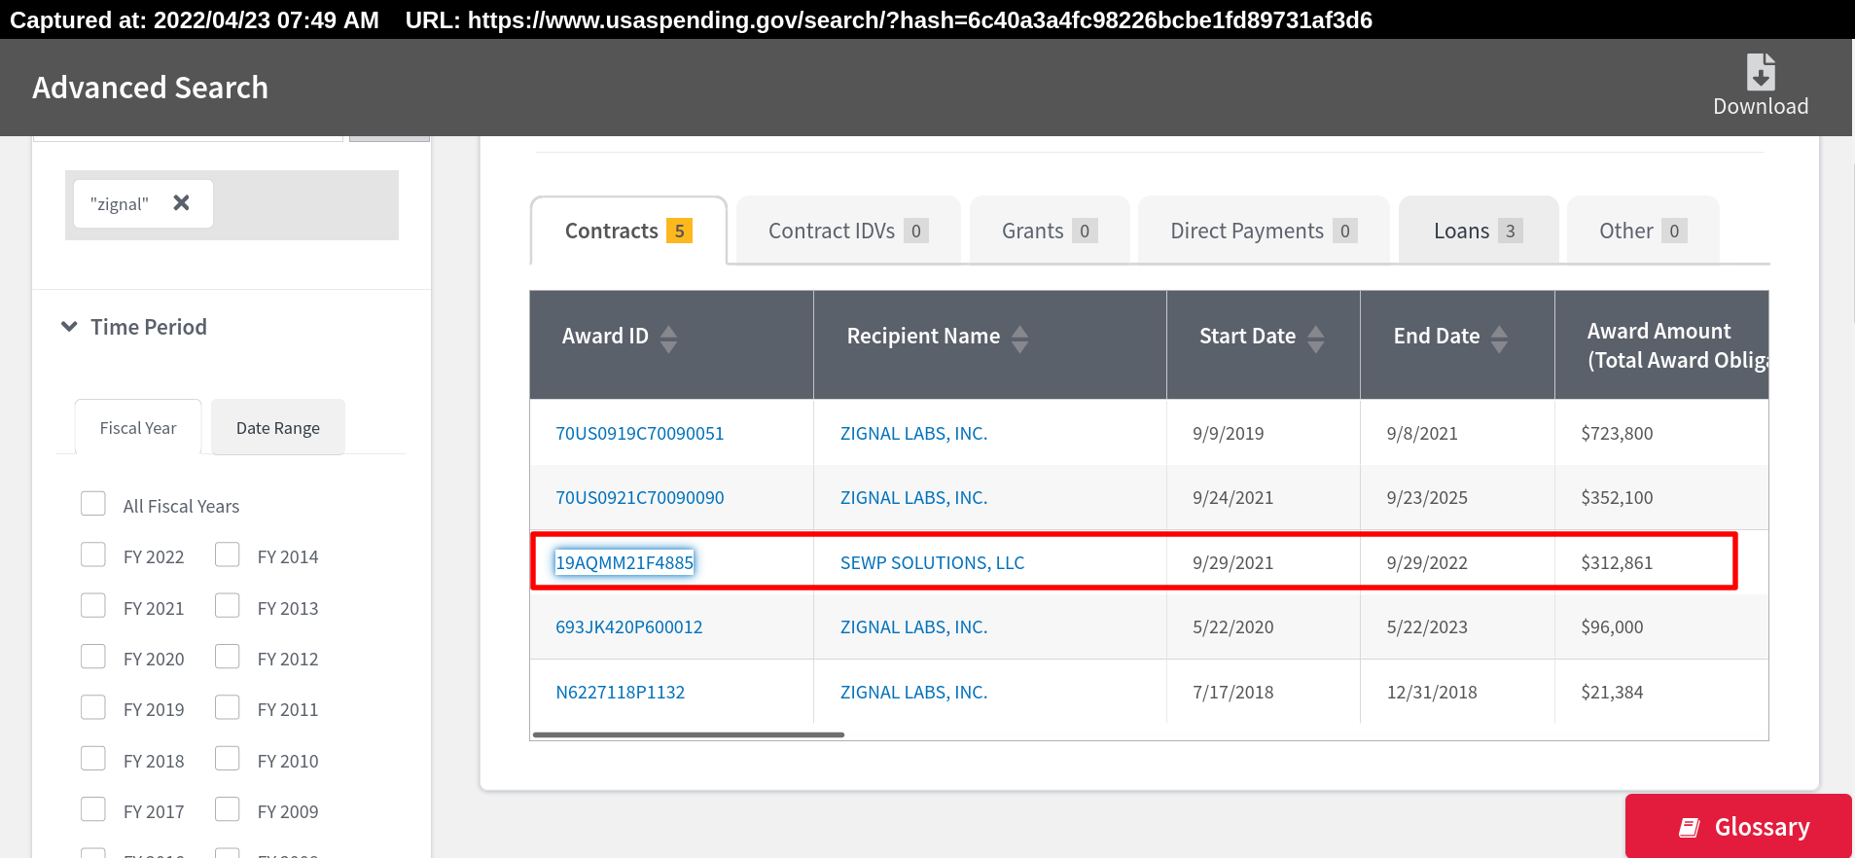Open SEWP SOLUTIONS, LLC recipient link
This screenshot has height=858, width=1855.
pyautogui.click(x=932, y=562)
